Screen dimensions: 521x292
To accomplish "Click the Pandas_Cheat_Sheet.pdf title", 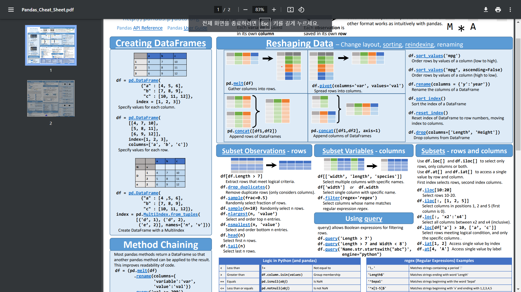I will [48, 10].
